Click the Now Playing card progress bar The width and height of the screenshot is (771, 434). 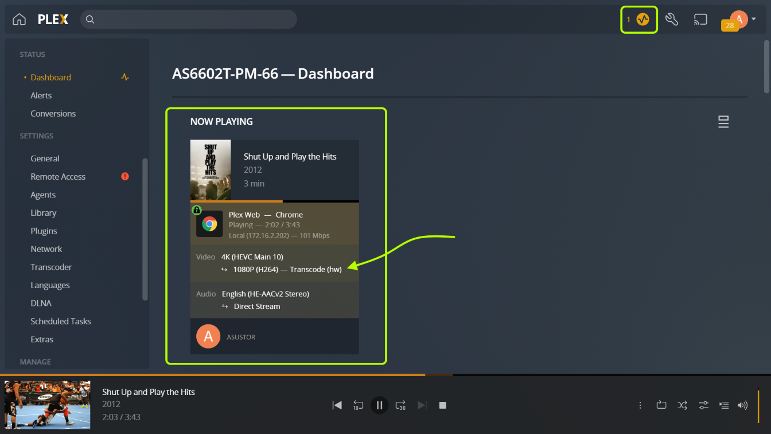(275, 201)
